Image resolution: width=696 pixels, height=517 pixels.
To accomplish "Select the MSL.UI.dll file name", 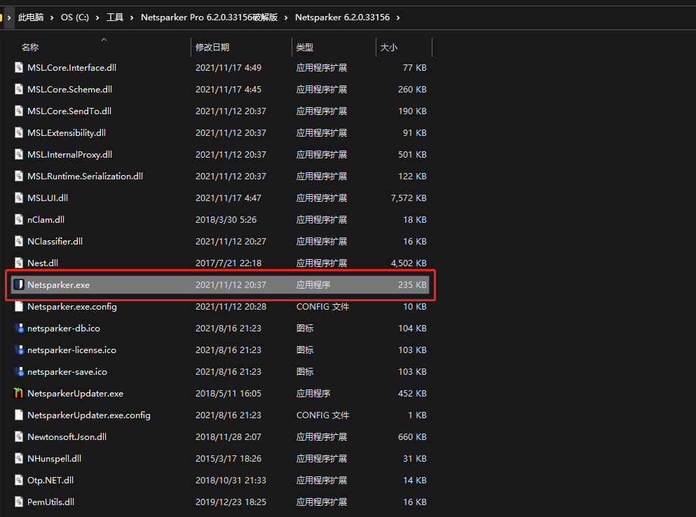I will pos(48,198).
